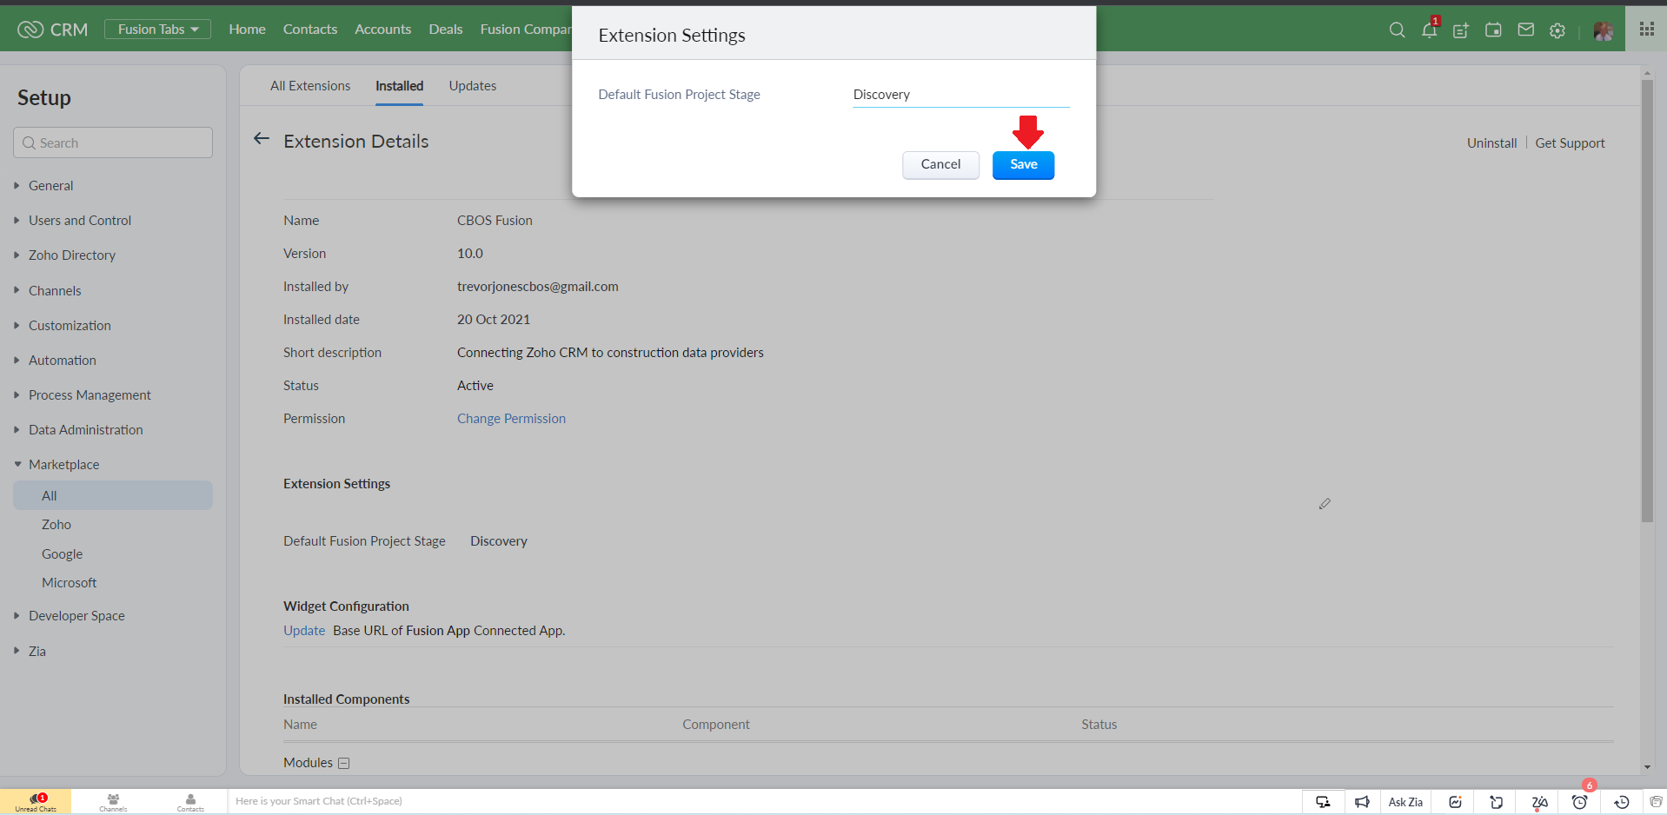The height and width of the screenshot is (815, 1667).
Task: Cancel the Extension Settings dialog
Action: click(x=941, y=165)
